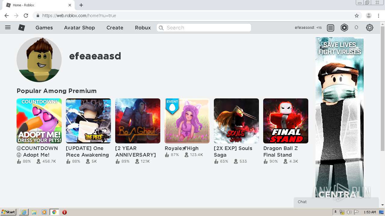385x216 pixels.
Task: Click the COUNTDOWN Adopt Me! title
Action: [x=37, y=151]
